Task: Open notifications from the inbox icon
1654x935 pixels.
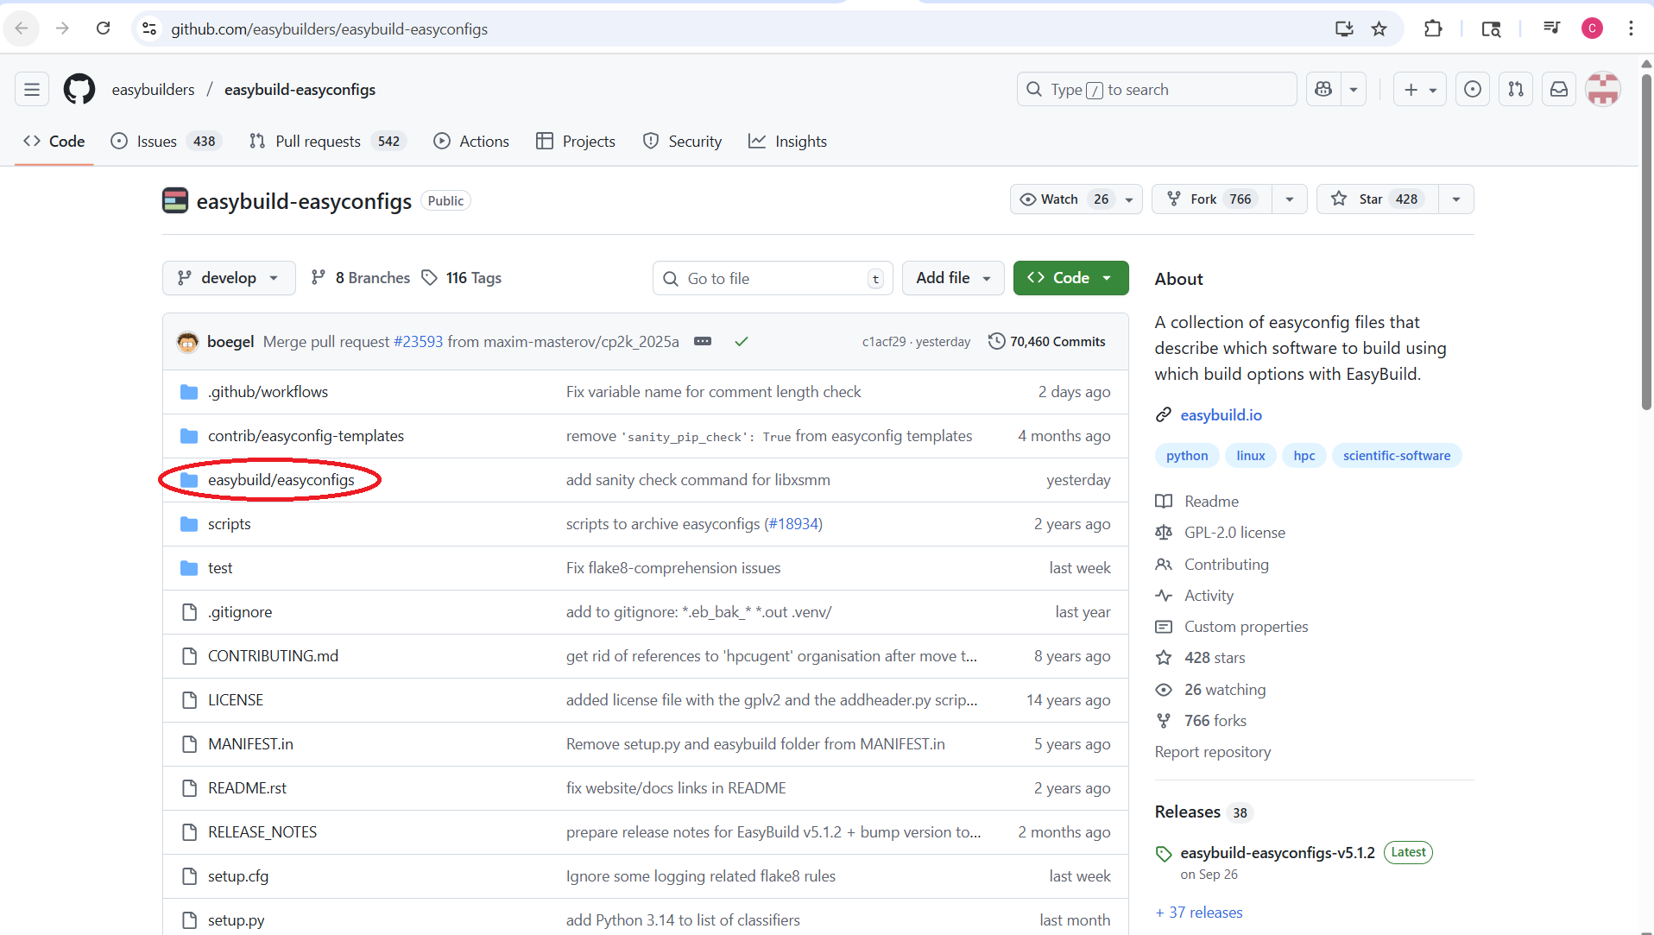Action: [x=1558, y=89]
